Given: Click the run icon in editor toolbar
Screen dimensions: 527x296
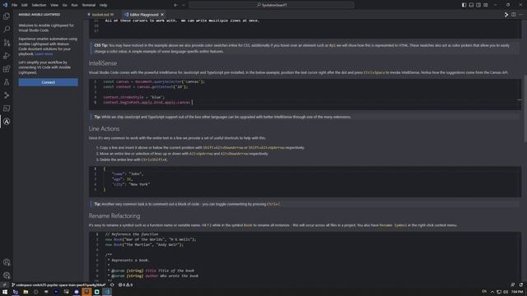Looking at the screenshot, I should 506,15.
